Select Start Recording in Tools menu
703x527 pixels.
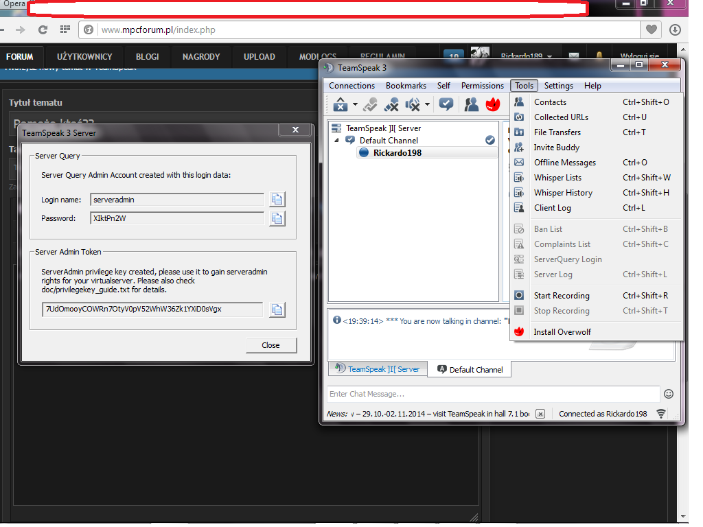coord(597,296)
